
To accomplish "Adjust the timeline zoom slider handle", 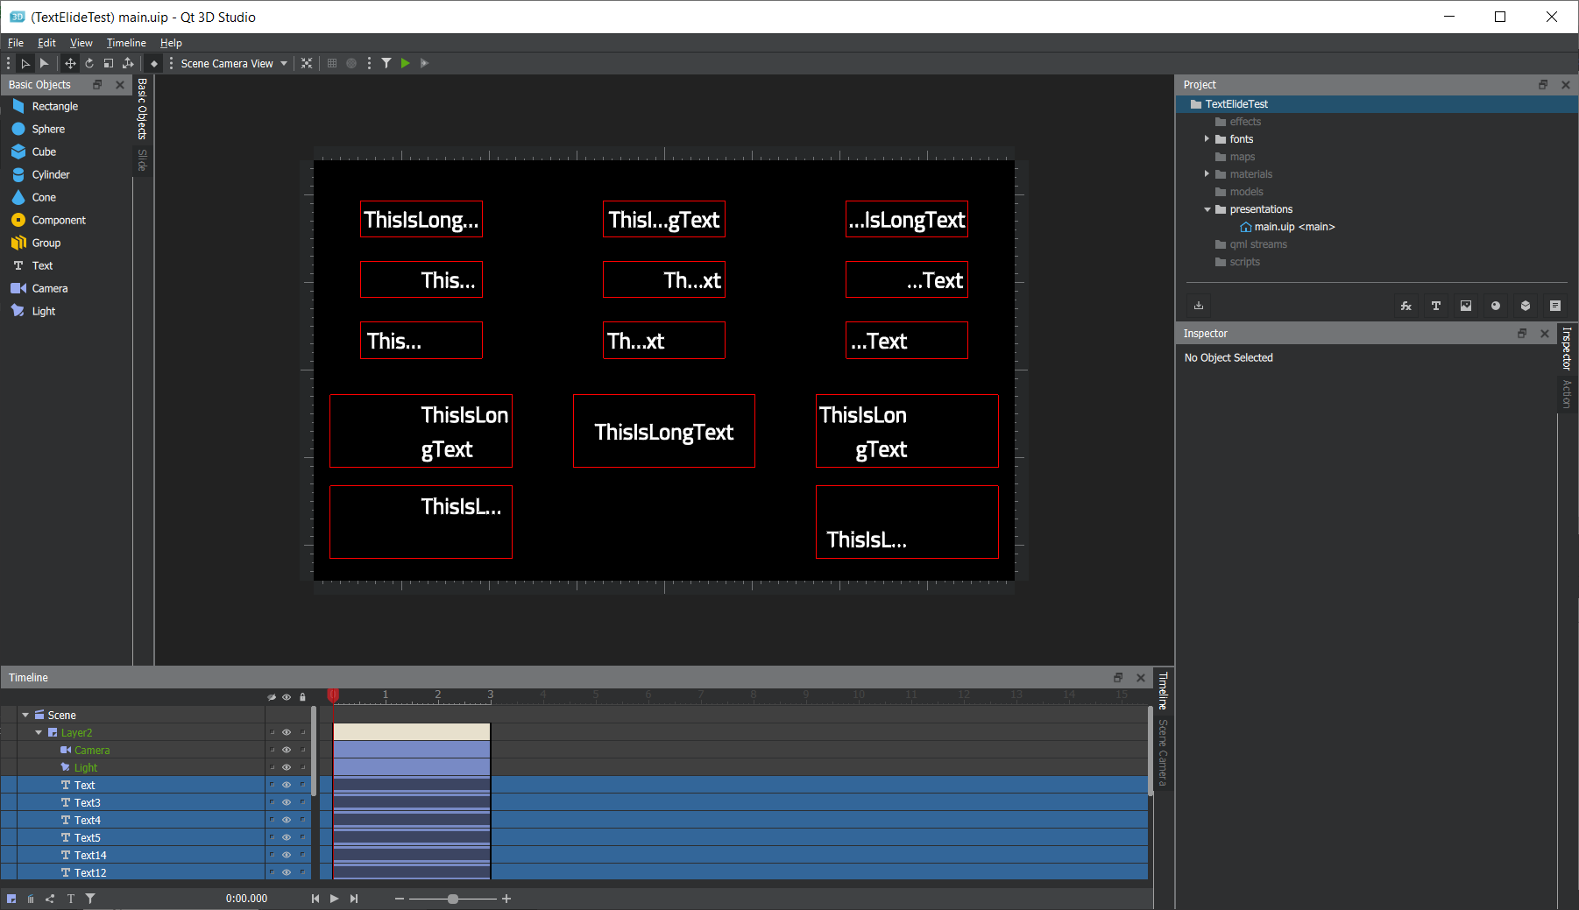I will (453, 899).
